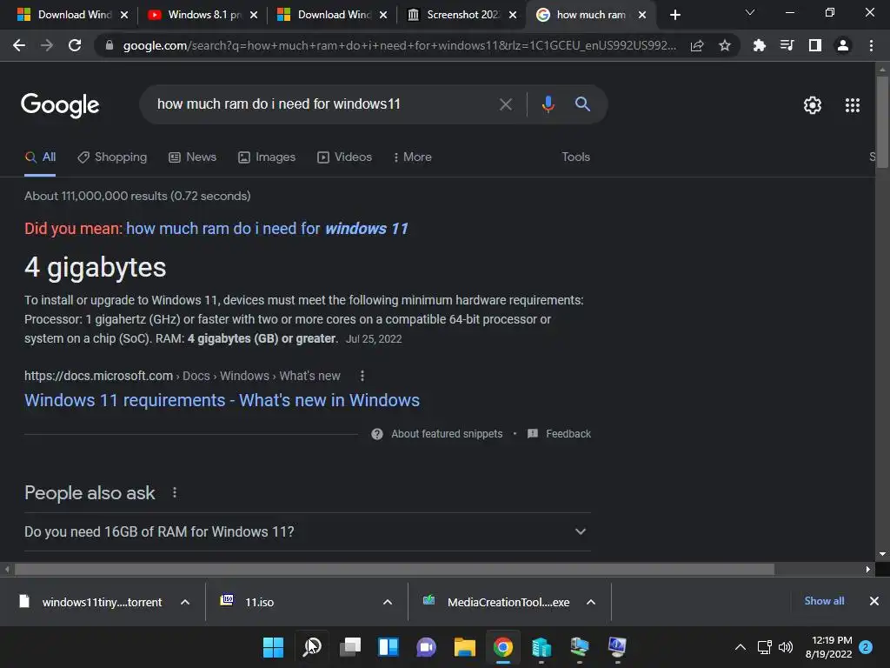Viewport: 890px width, 668px height.
Task: Expand the More search filters menu
Action: [x=413, y=157]
